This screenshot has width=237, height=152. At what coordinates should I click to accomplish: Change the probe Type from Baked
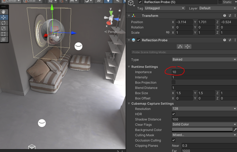pyautogui.click(x=204, y=59)
